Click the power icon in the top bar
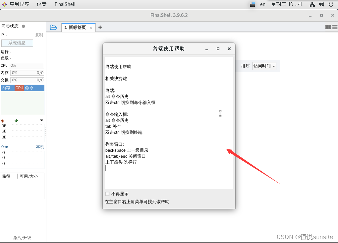 click(x=332, y=4)
